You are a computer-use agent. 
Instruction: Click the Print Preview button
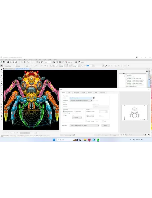[68, 135]
